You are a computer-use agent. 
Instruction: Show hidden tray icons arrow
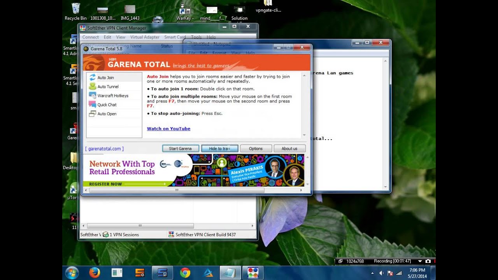click(372, 273)
